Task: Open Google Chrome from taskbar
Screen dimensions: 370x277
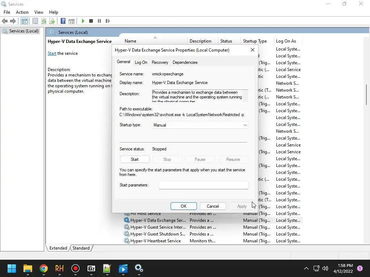Action: (x=44, y=268)
